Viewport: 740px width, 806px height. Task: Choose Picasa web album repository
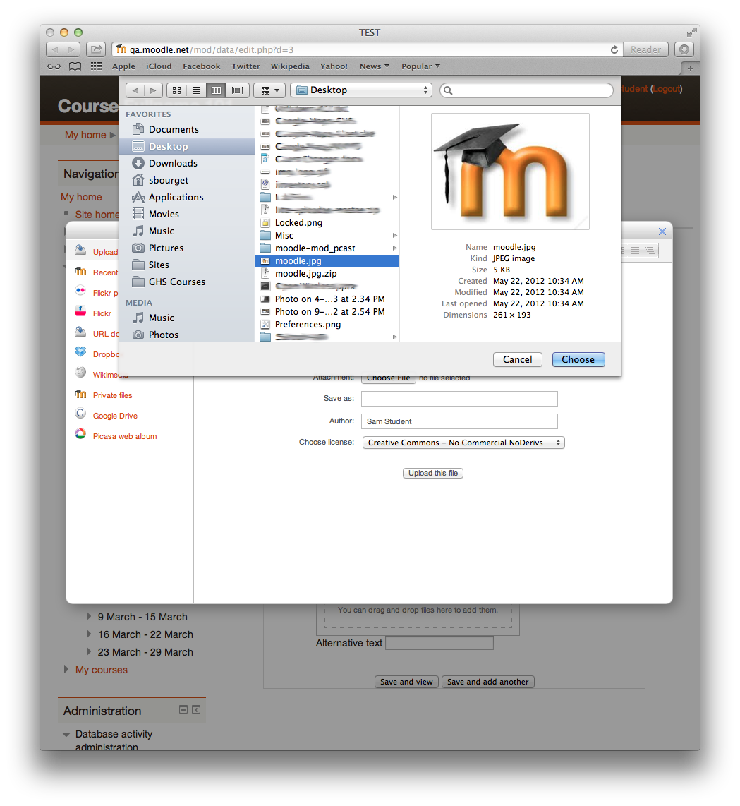125,436
